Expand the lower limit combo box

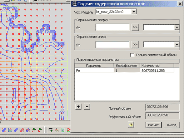point(177,45)
